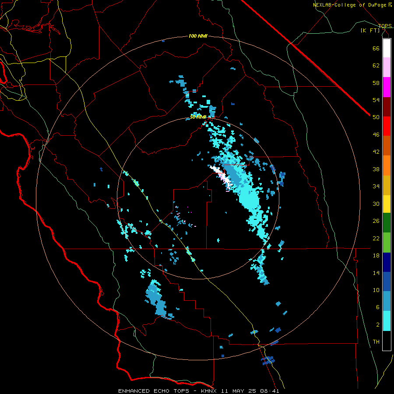The image size is (394, 394).
Task: Click the medium blue 10-14 kft swatch
Action: tap(387, 281)
